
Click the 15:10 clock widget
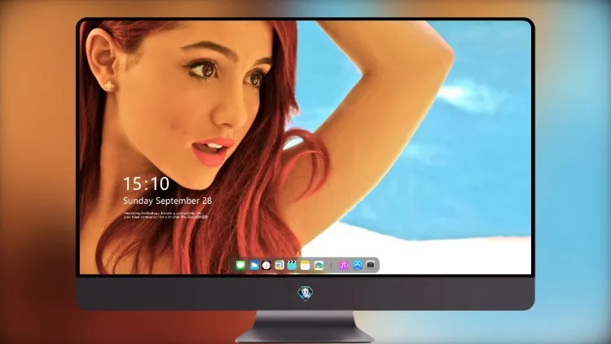pyautogui.click(x=147, y=183)
